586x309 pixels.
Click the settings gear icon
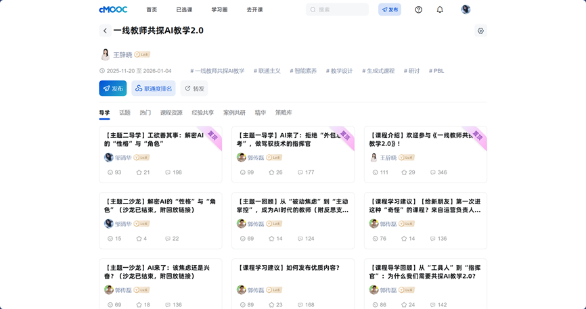click(480, 30)
